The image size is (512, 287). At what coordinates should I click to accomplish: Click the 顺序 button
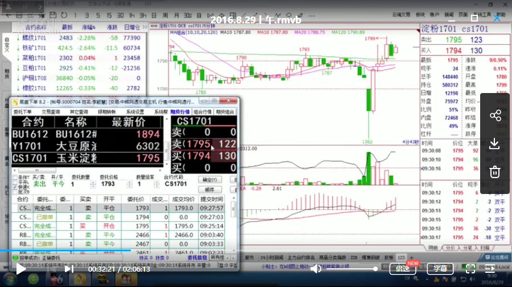click(x=210, y=189)
